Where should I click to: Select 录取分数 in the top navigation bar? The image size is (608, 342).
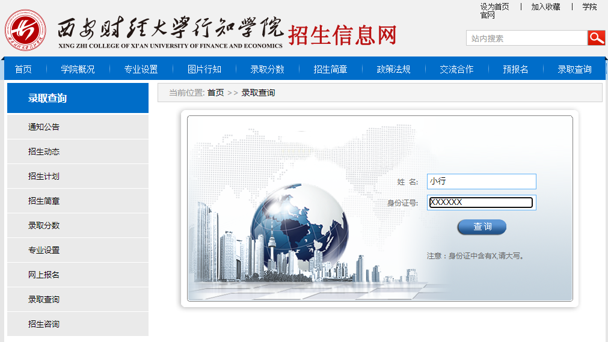click(x=267, y=69)
